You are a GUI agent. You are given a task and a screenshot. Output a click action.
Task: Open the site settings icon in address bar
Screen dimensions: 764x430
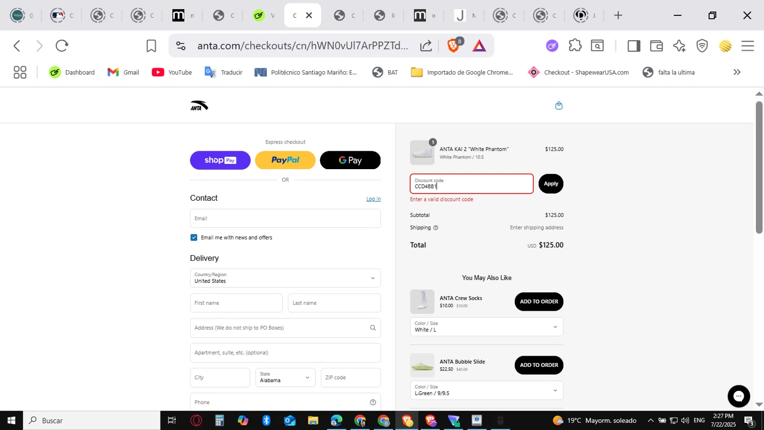(181, 46)
